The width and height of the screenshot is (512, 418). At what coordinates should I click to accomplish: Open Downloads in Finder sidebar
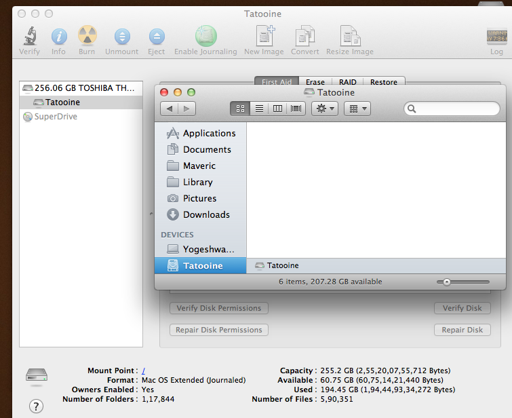point(201,214)
